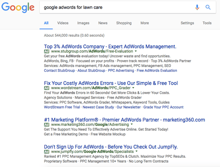Viewport: 220px width, 167px height.
Task: Open the Settings menu
Action: point(187,23)
